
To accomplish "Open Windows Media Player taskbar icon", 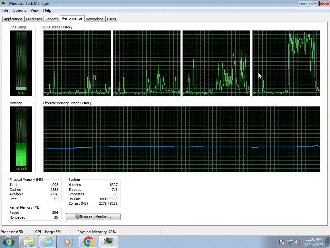I will (x=68, y=242).
